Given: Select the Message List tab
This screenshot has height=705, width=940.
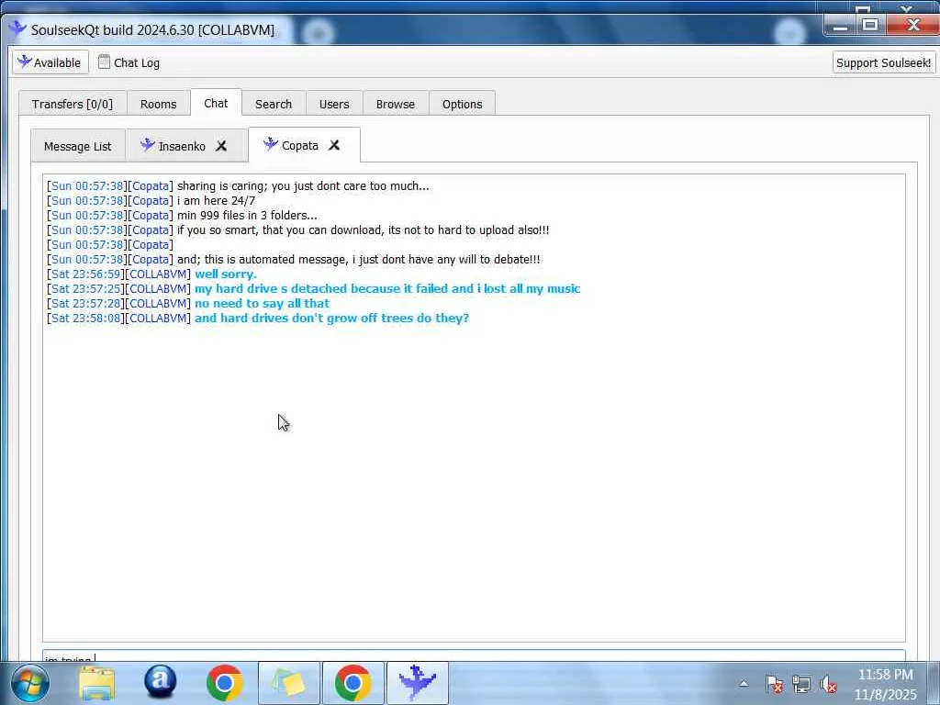Looking at the screenshot, I should point(77,146).
